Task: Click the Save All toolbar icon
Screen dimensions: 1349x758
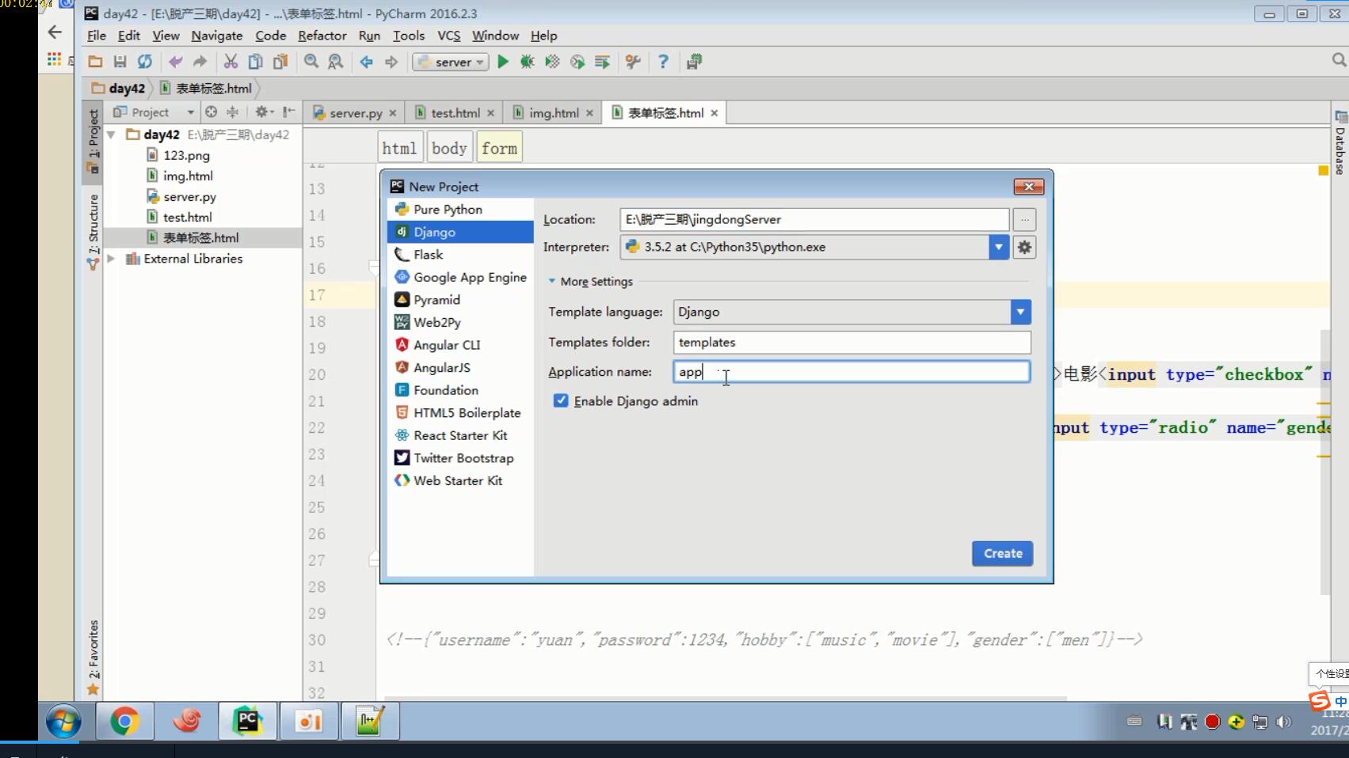Action: coord(120,62)
